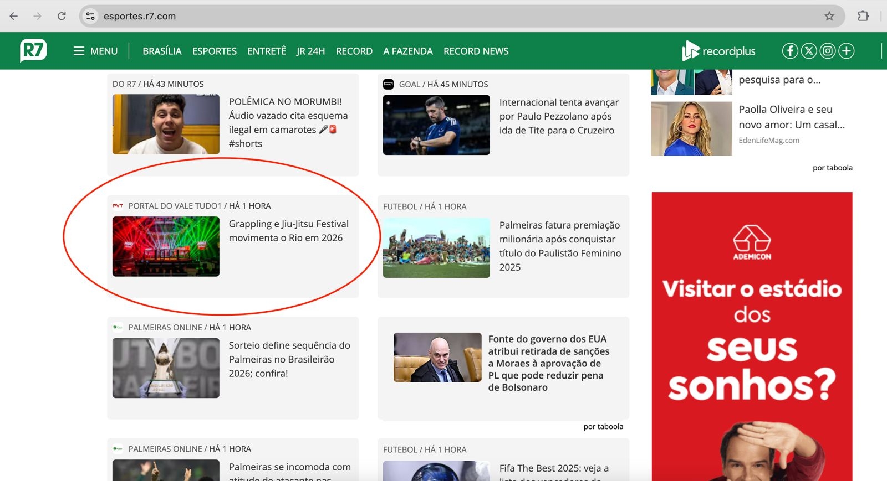This screenshot has height=481, width=887.
Task: Open R7 Instagram icon
Action: click(828, 51)
